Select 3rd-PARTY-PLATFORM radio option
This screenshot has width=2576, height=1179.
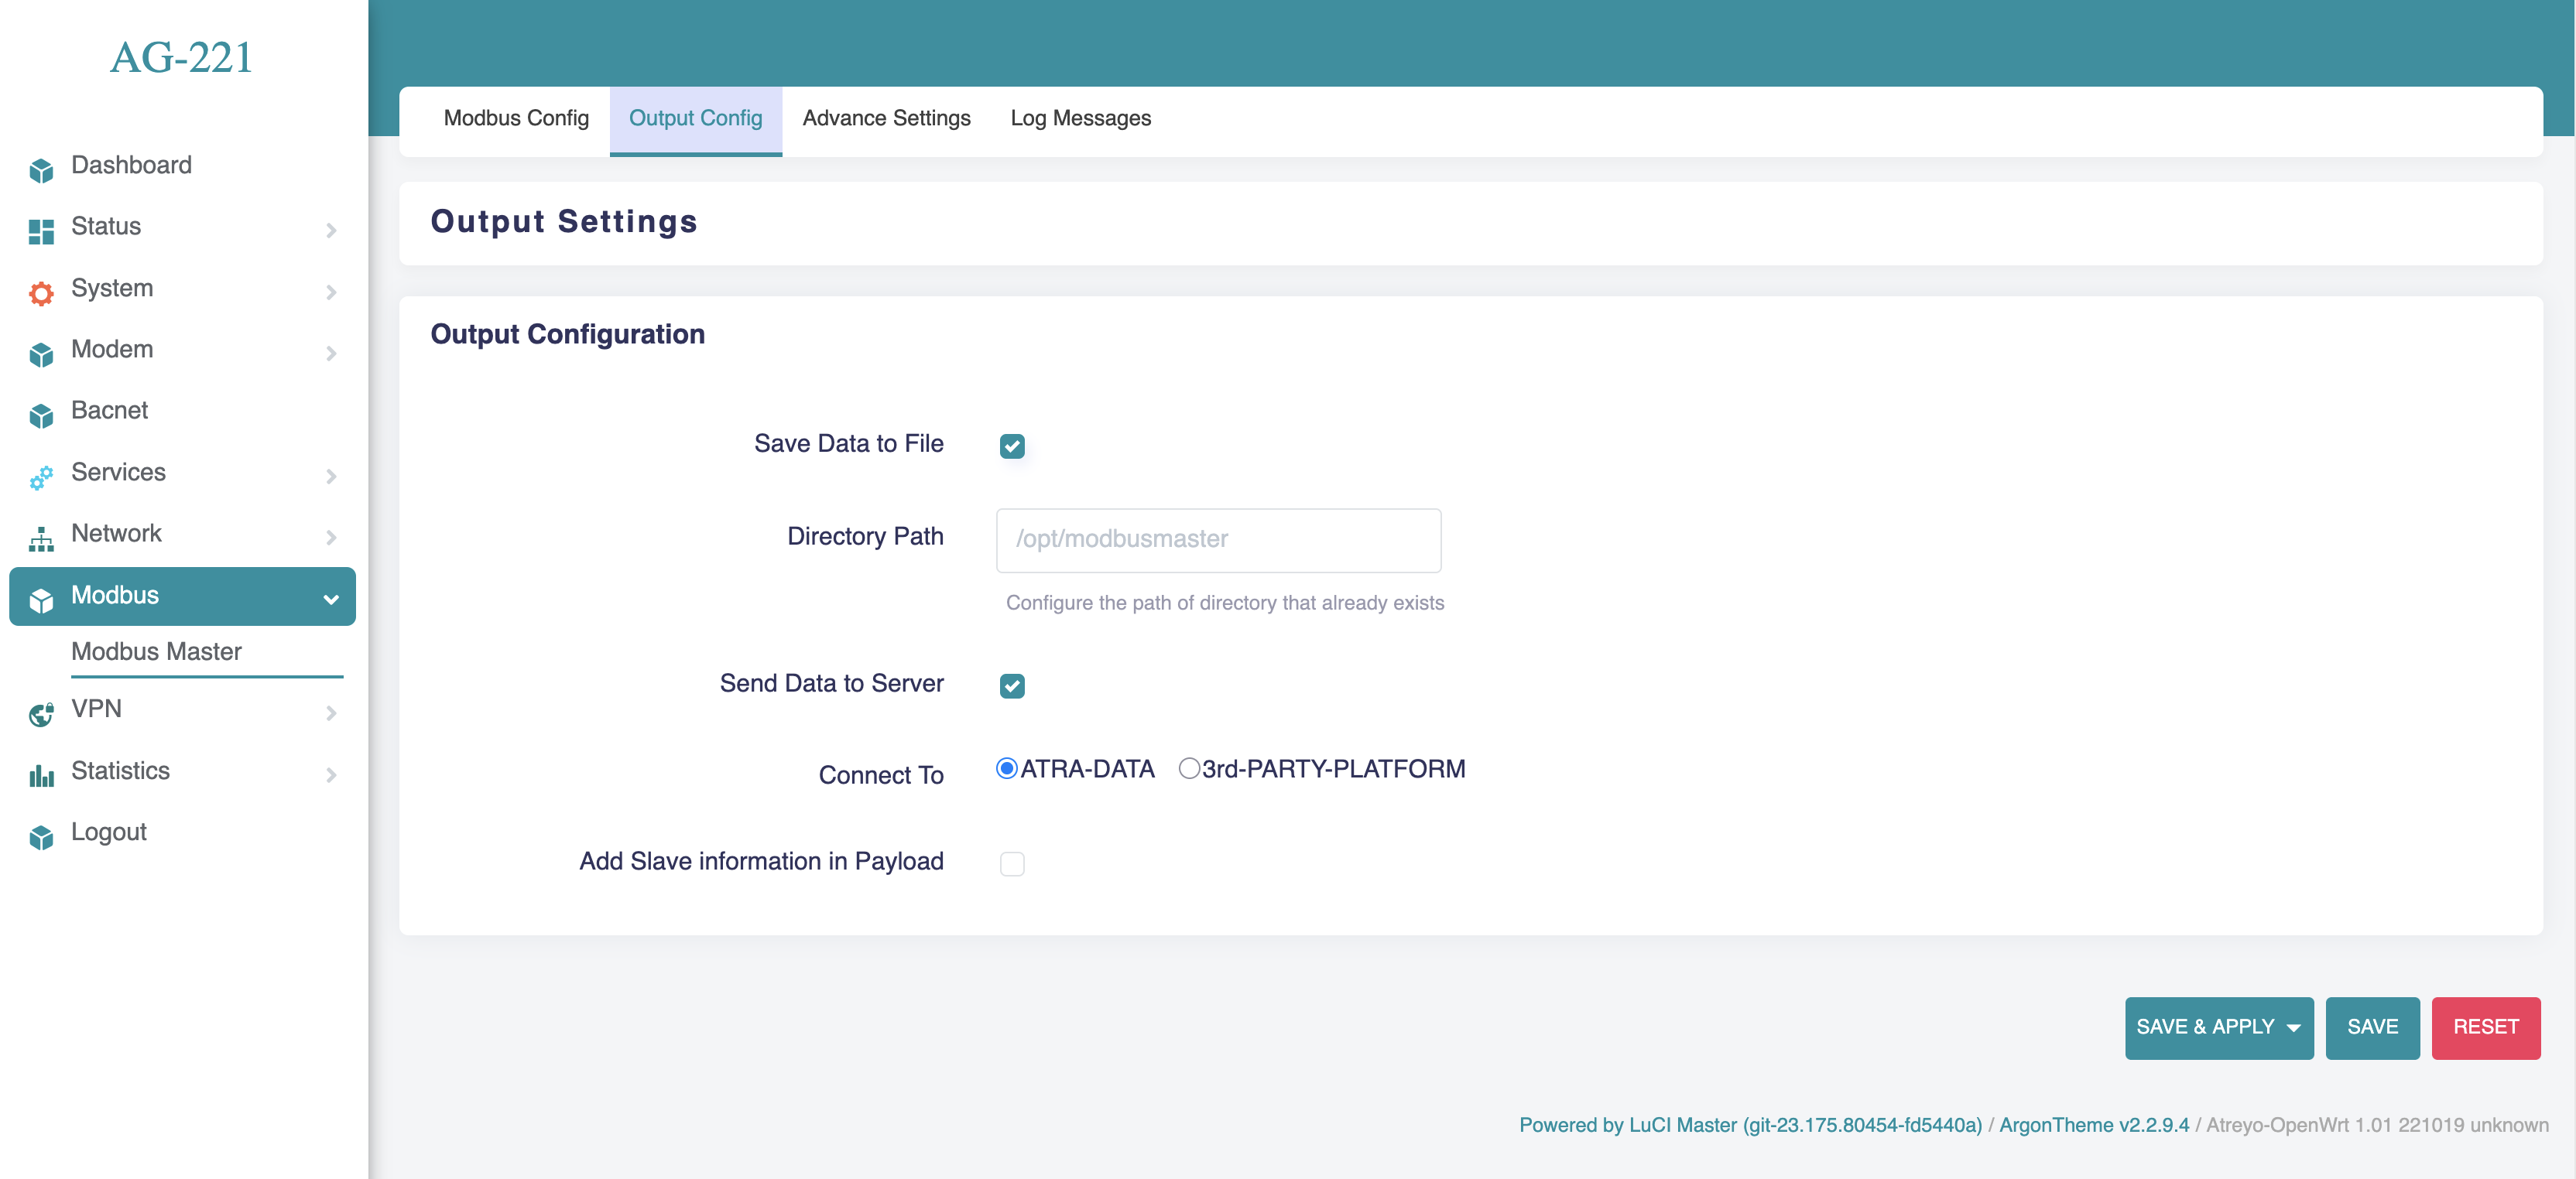click(1188, 768)
